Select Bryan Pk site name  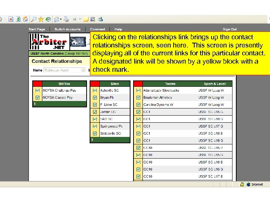(x=107, y=98)
